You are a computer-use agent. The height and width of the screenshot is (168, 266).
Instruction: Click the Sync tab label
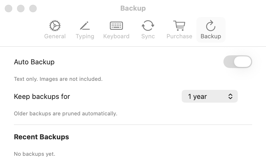tap(148, 36)
